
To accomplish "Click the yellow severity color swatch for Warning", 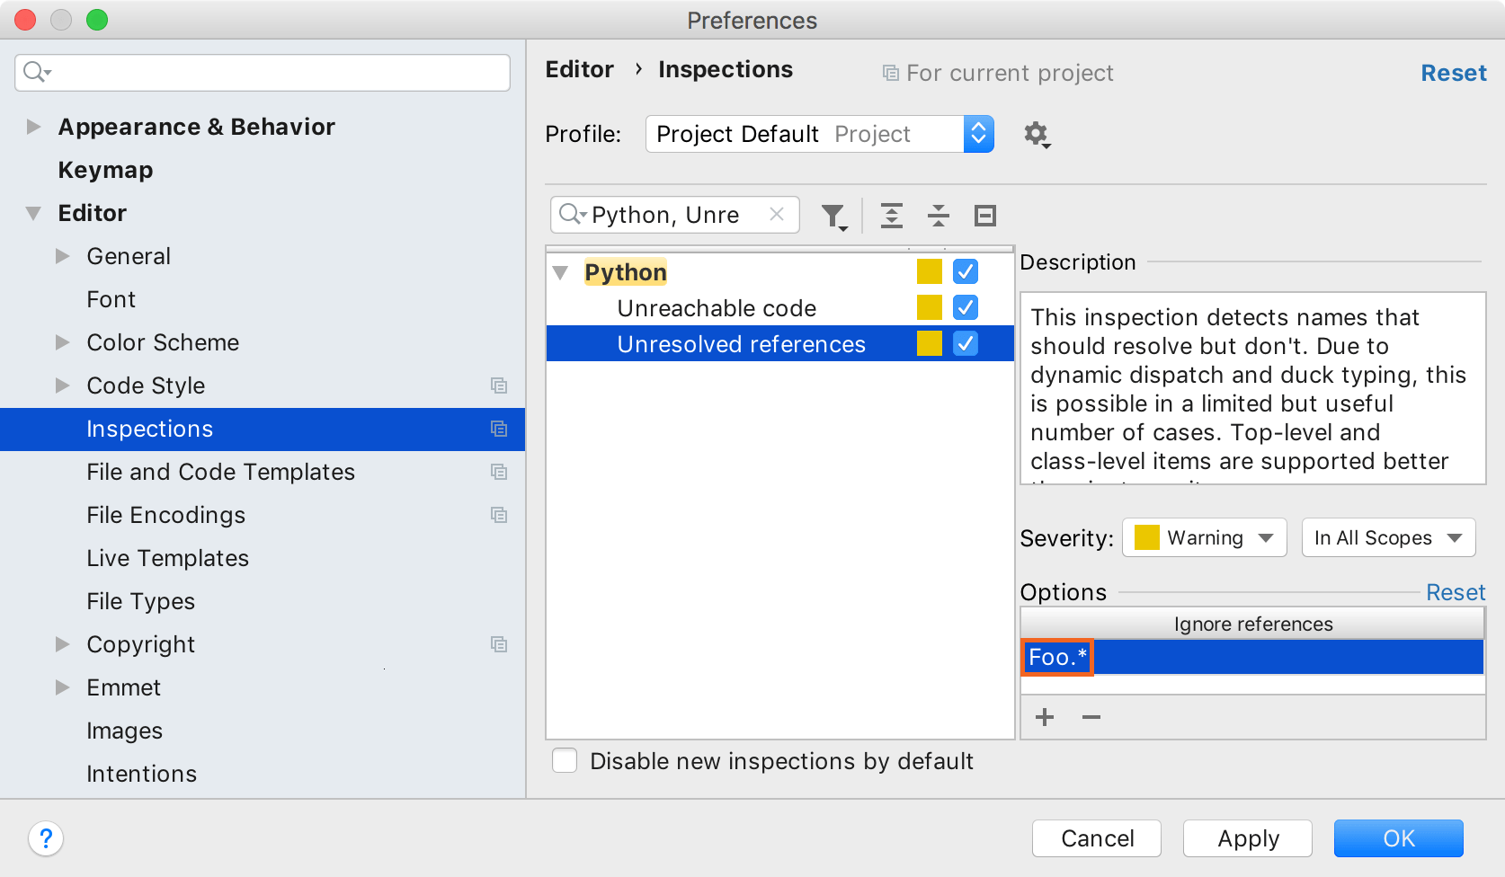I will 1144,537.
